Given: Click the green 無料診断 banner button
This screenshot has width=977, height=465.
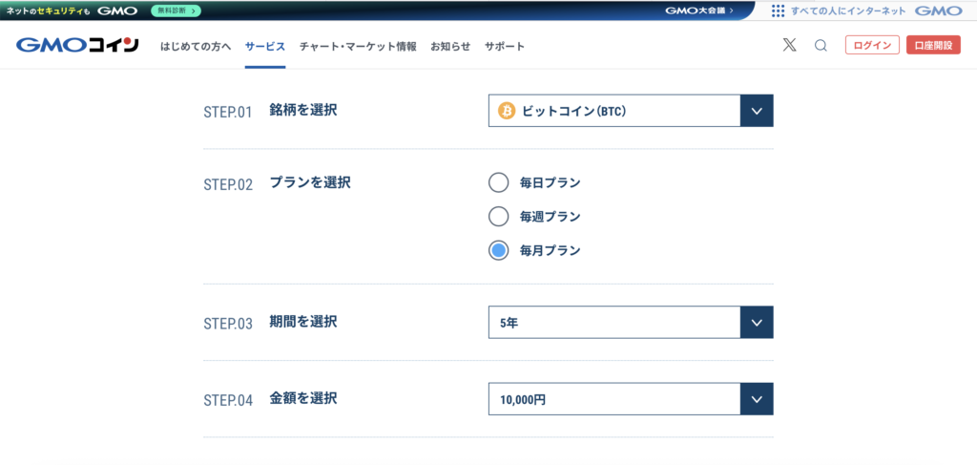Looking at the screenshot, I should coord(176,11).
